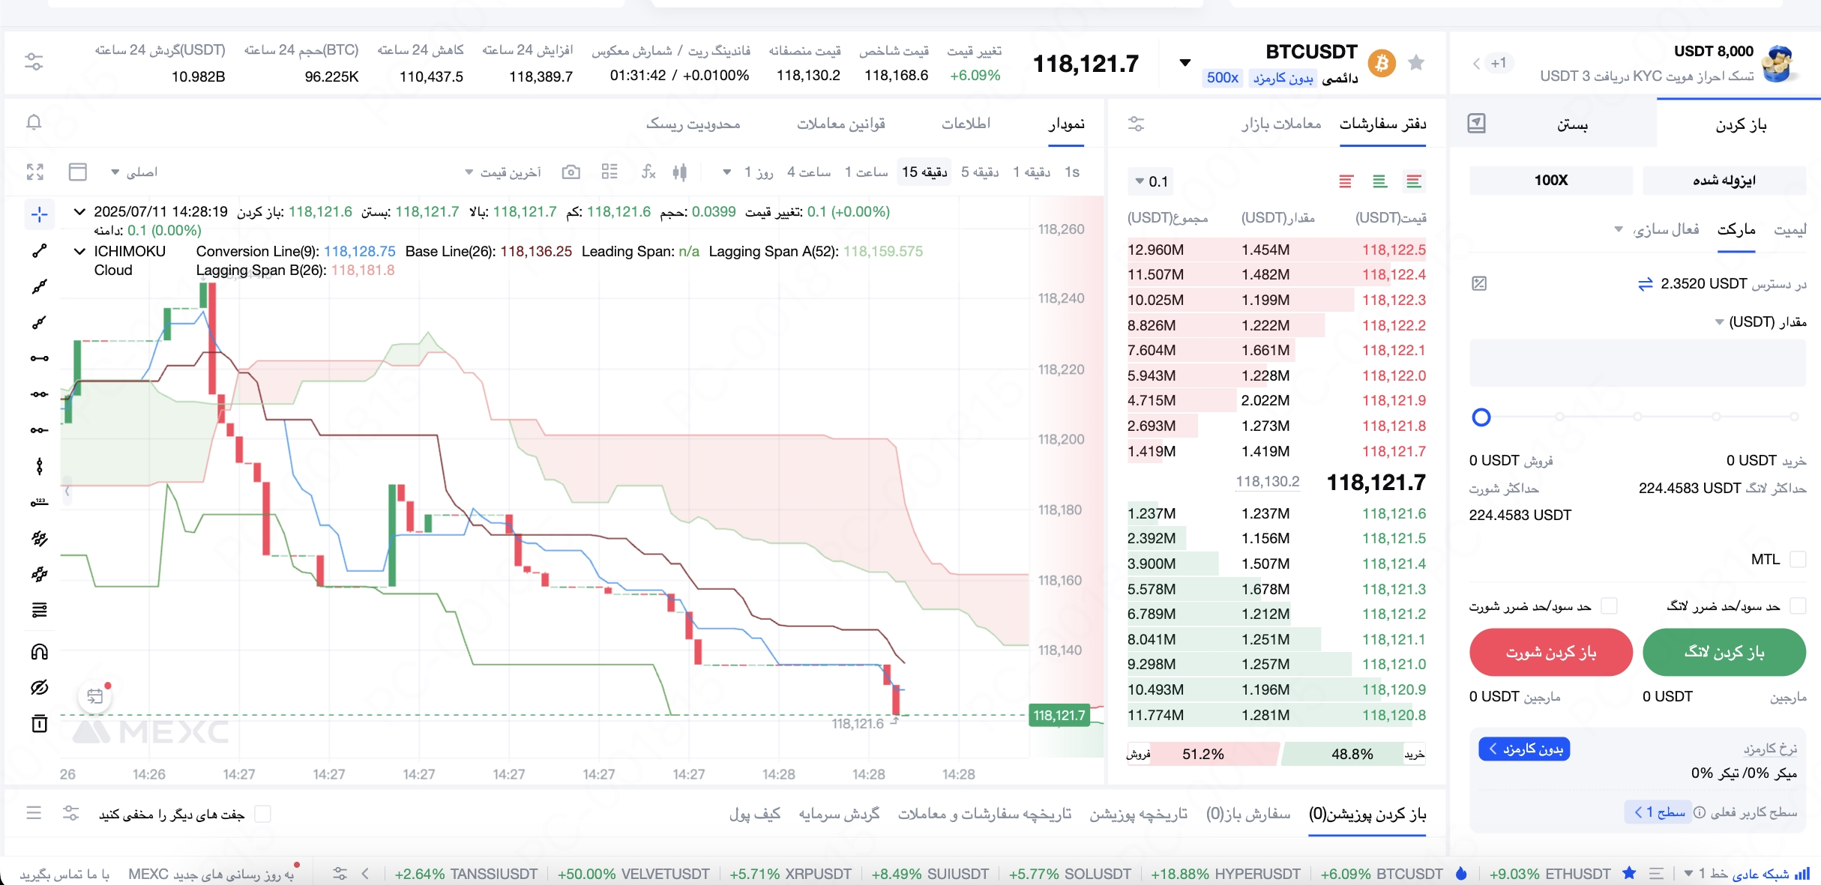The height and width of the screenshot is (885, 1821).
Task: Select the crosshair cursor tool
Action: [40, 214]
